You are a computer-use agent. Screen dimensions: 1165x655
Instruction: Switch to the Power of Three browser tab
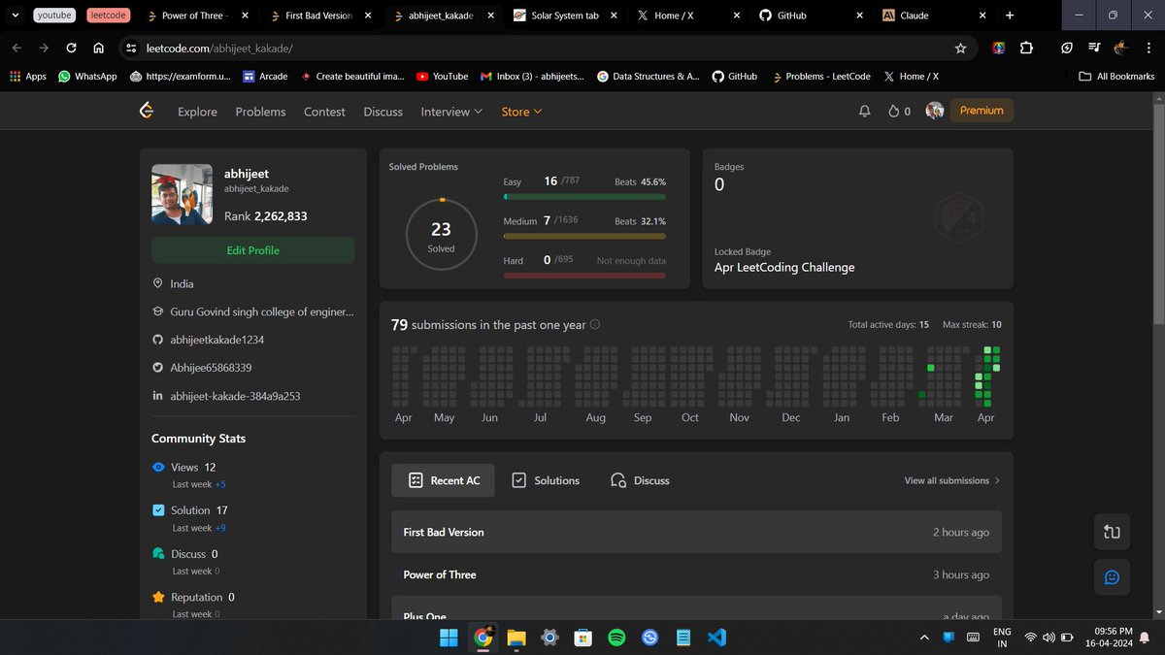point(195,16)
